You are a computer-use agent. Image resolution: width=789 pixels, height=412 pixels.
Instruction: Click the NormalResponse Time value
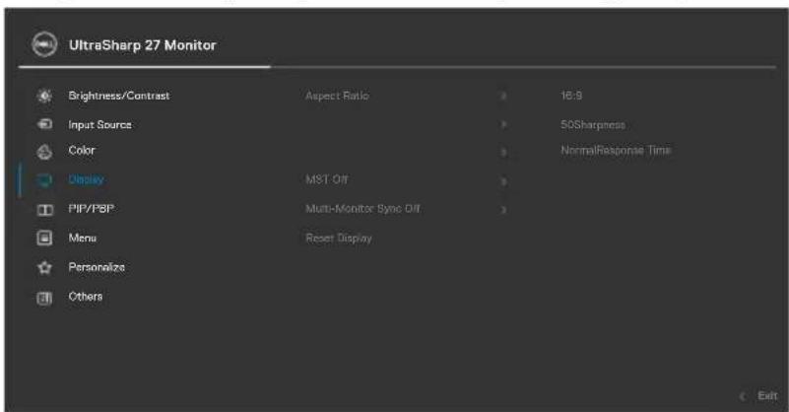616,150
